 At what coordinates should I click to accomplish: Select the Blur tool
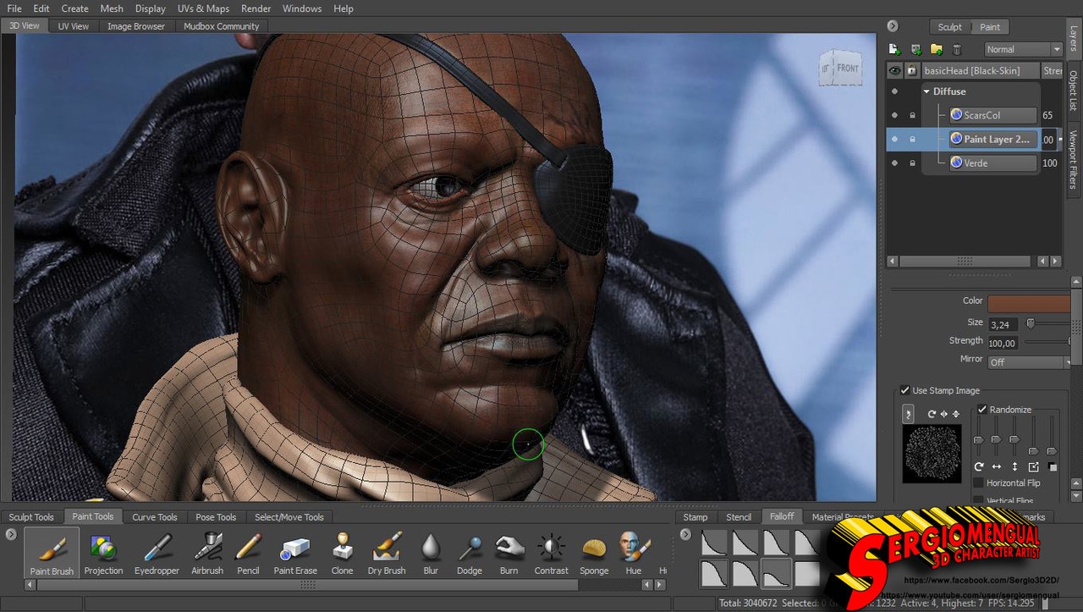(x=431, y=553)
